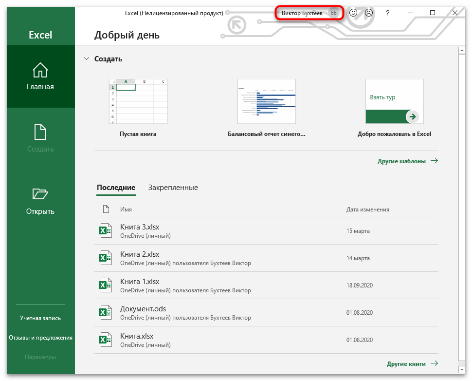The width and height of the screenshot is (472, 381).
Task: Click the arrow beside Другие шаблоны
Action: [x=434, y=161]
